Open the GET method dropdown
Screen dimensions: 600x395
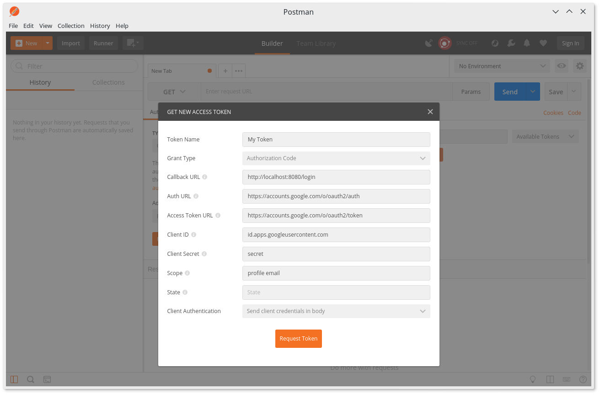174,92
